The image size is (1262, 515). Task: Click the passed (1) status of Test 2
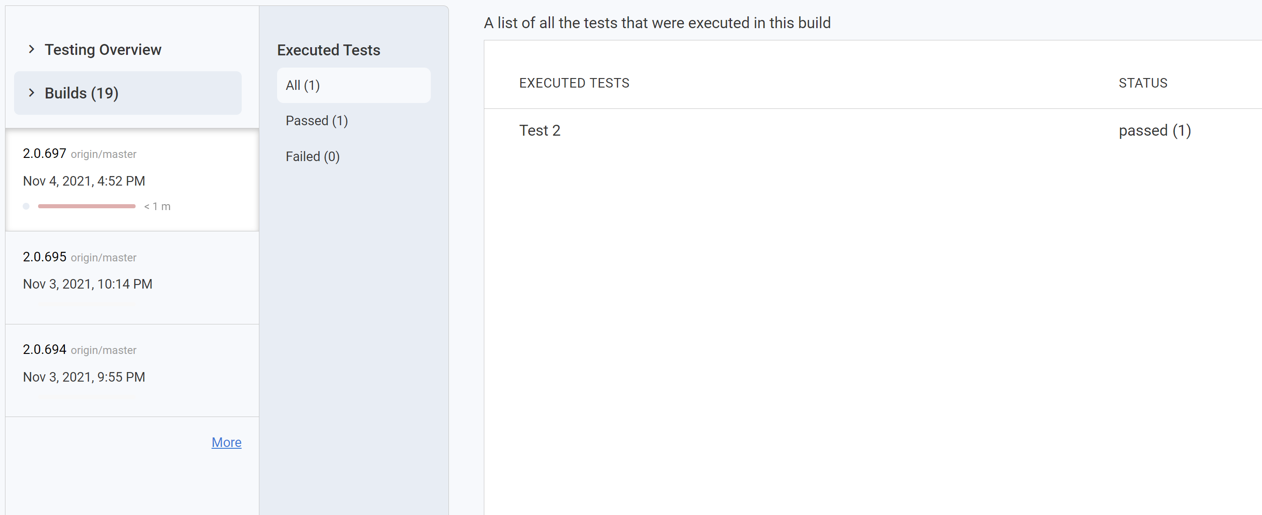pos(1154,130)
